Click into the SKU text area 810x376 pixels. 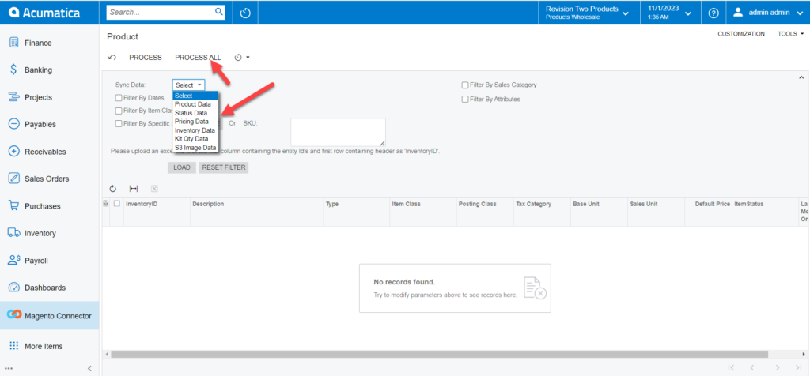[x=338, y=132]
